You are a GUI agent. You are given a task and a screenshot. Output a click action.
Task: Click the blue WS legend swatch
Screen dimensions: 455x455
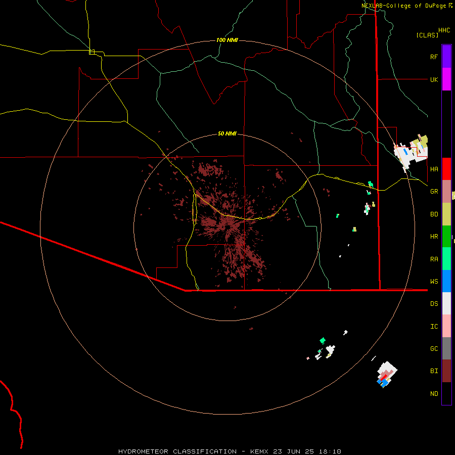tap(446, 281)
